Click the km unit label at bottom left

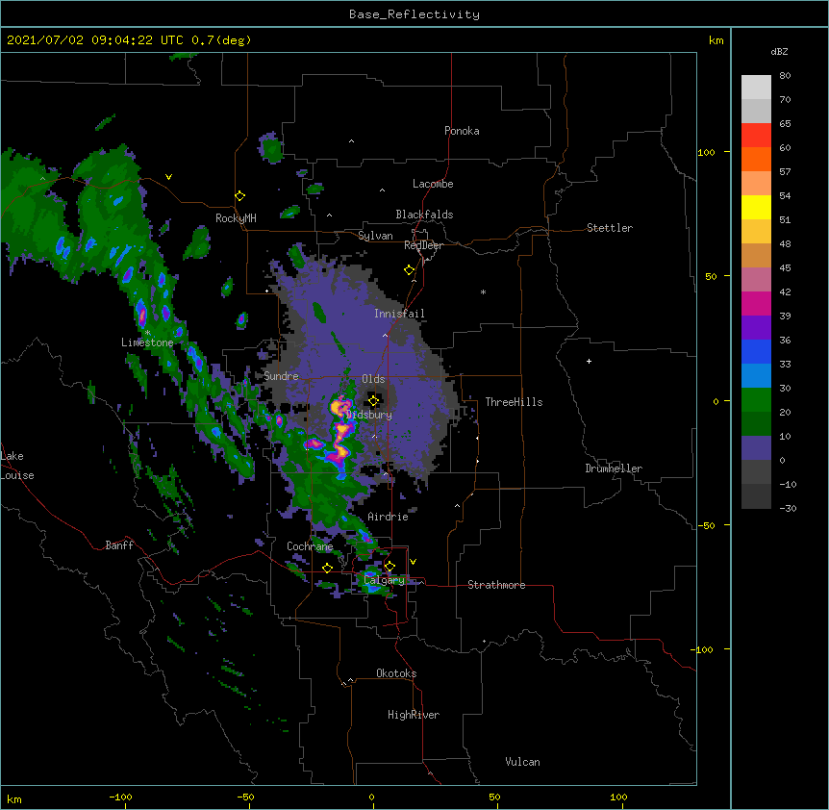(x=14, y=798)
